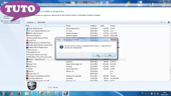Click the FR language indicator
The height and width of the screenshot is (96, 171).
(142, 93)
